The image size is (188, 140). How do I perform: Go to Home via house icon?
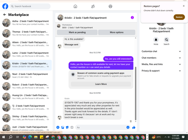[75, 6]
